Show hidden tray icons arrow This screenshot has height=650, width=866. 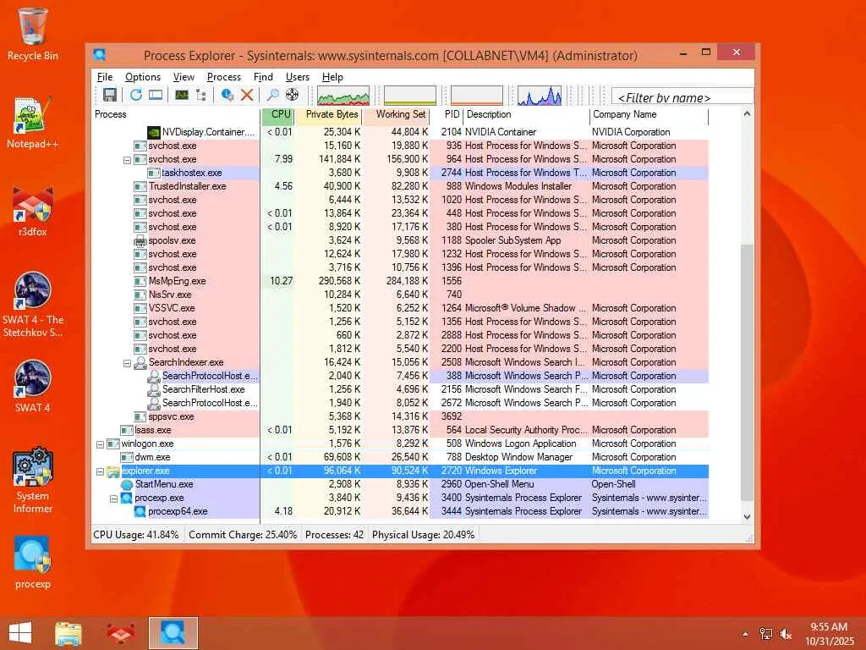[745, 633]
